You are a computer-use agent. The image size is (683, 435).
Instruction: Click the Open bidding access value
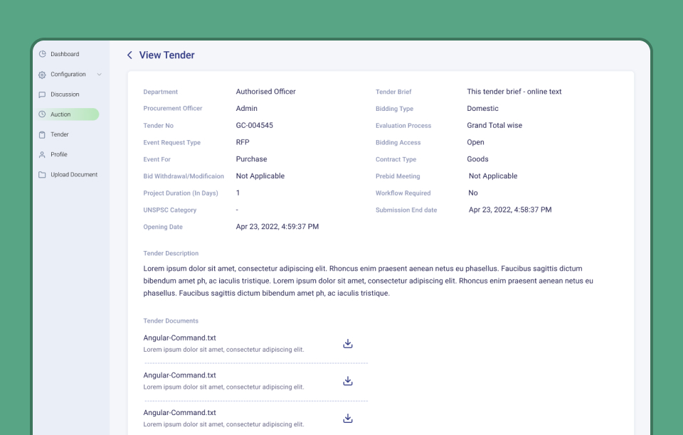tap(476, 142)
